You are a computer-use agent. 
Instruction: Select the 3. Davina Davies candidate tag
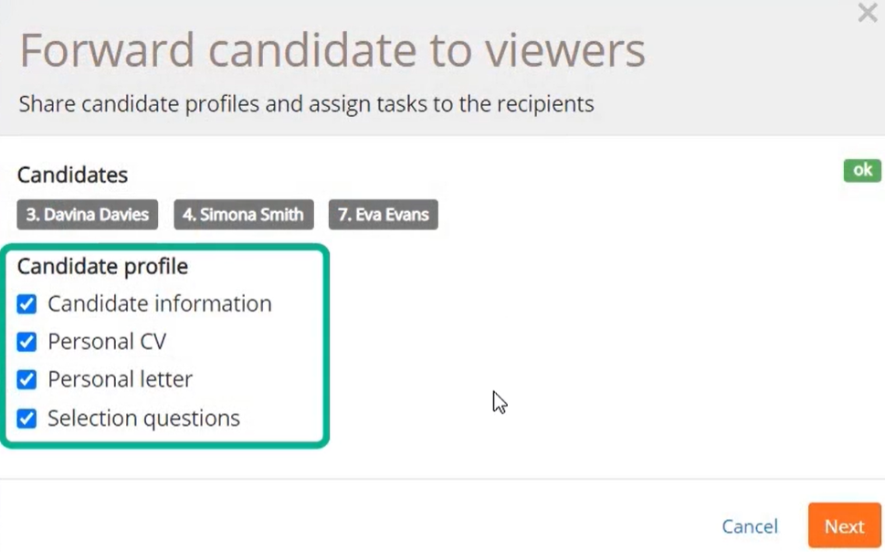tap(88, 215)
